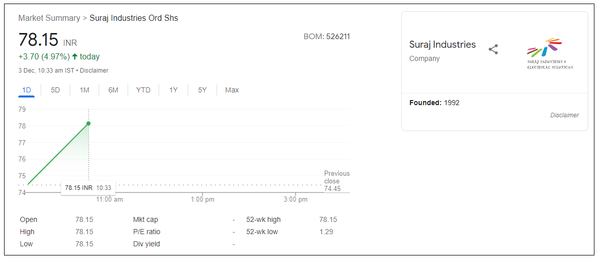The height and width of the screenshot is (258, 598).
Task: Click the BOM: 526211 ticker label
Action: click(x=326, y=37)
